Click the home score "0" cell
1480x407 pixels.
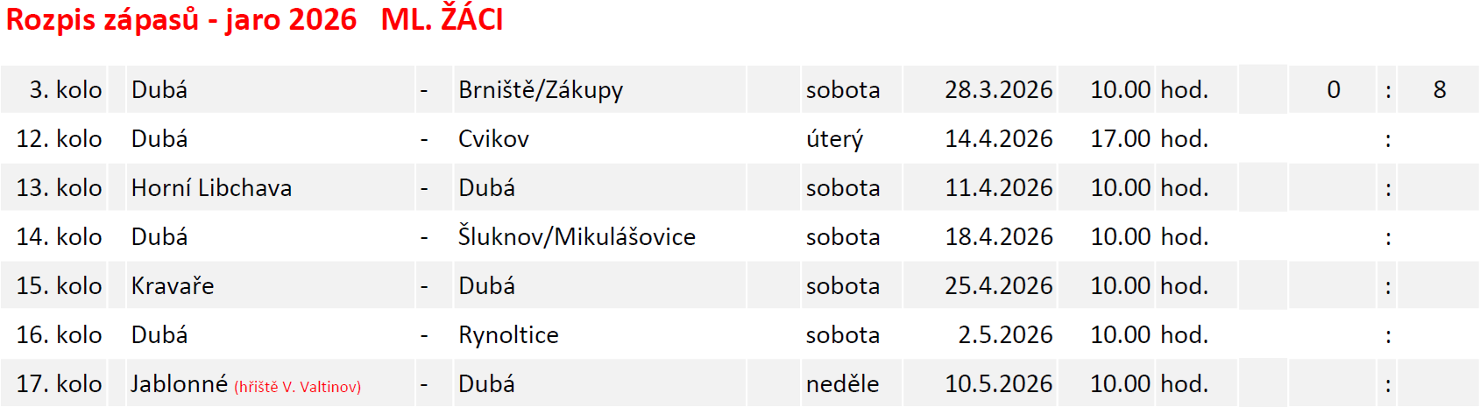[1333, 90]
